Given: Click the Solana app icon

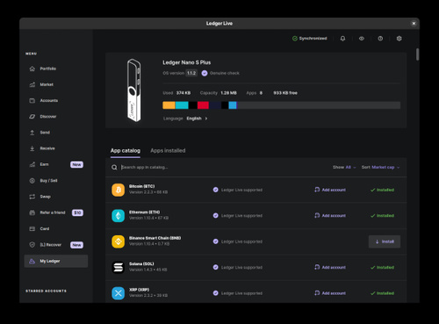Looking at the screenshot, I should [119, 268].
